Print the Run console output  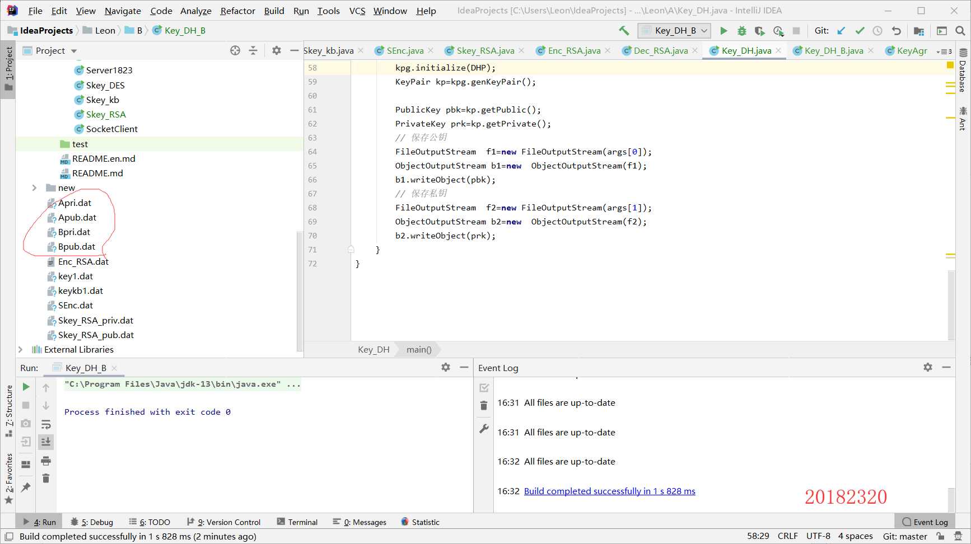click(46, 461)
